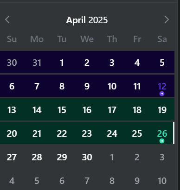Choose the green highlighted April 26

coord(162,133)
